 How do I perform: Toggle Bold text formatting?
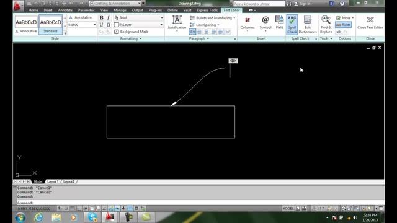(x=102, y=18)
